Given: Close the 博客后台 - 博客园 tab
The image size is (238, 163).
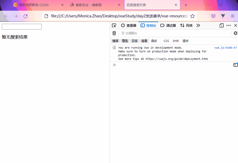Looking at the screenshot, I should 119,5.
